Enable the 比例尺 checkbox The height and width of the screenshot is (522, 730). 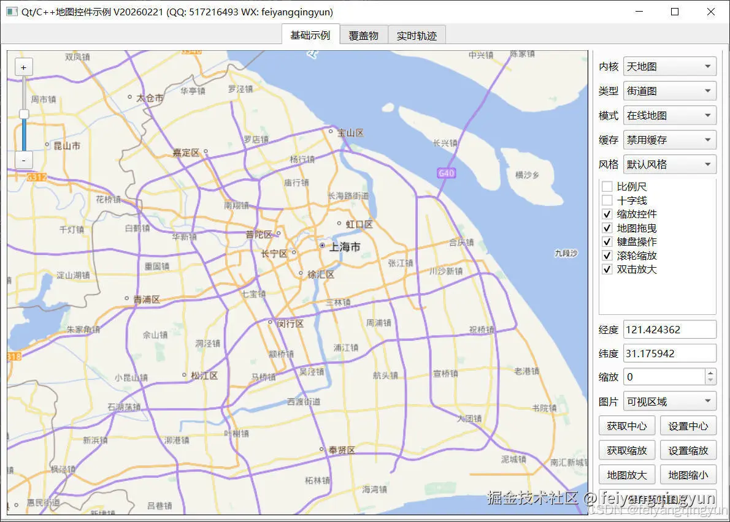click(x=607, y=186)
